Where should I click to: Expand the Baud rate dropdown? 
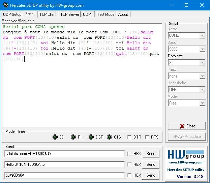[x=202, y=49]
